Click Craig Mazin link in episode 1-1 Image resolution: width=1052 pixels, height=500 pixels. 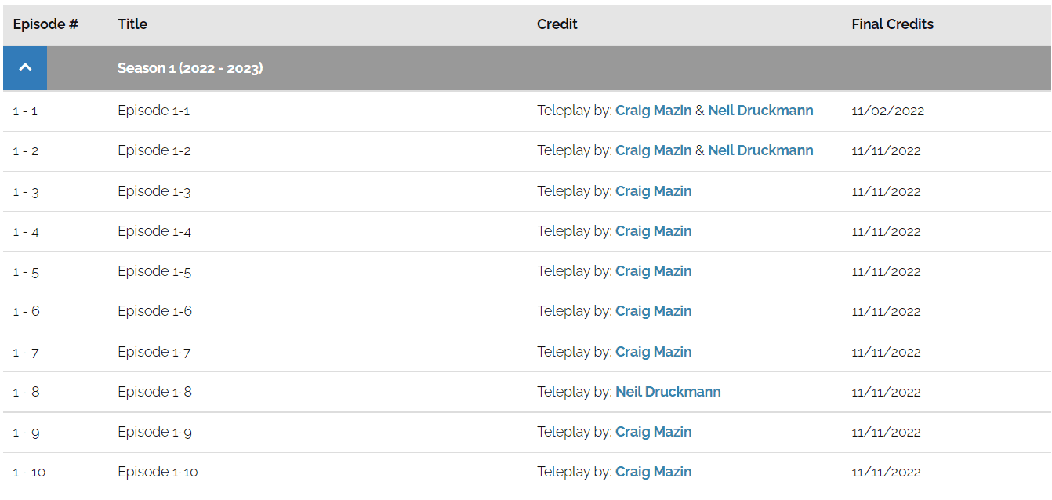[653, 111]
